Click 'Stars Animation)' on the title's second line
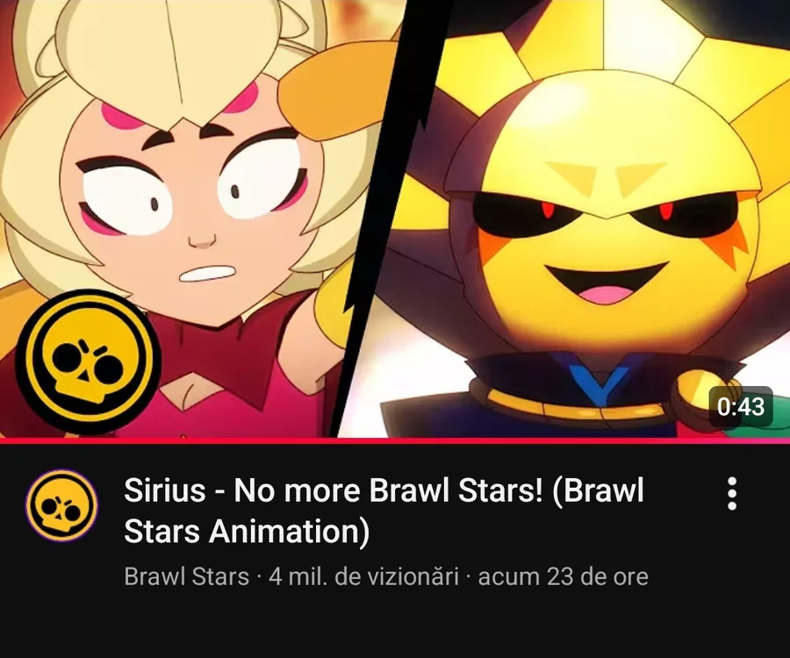This screenshot has height=658, width=790. 247,531
